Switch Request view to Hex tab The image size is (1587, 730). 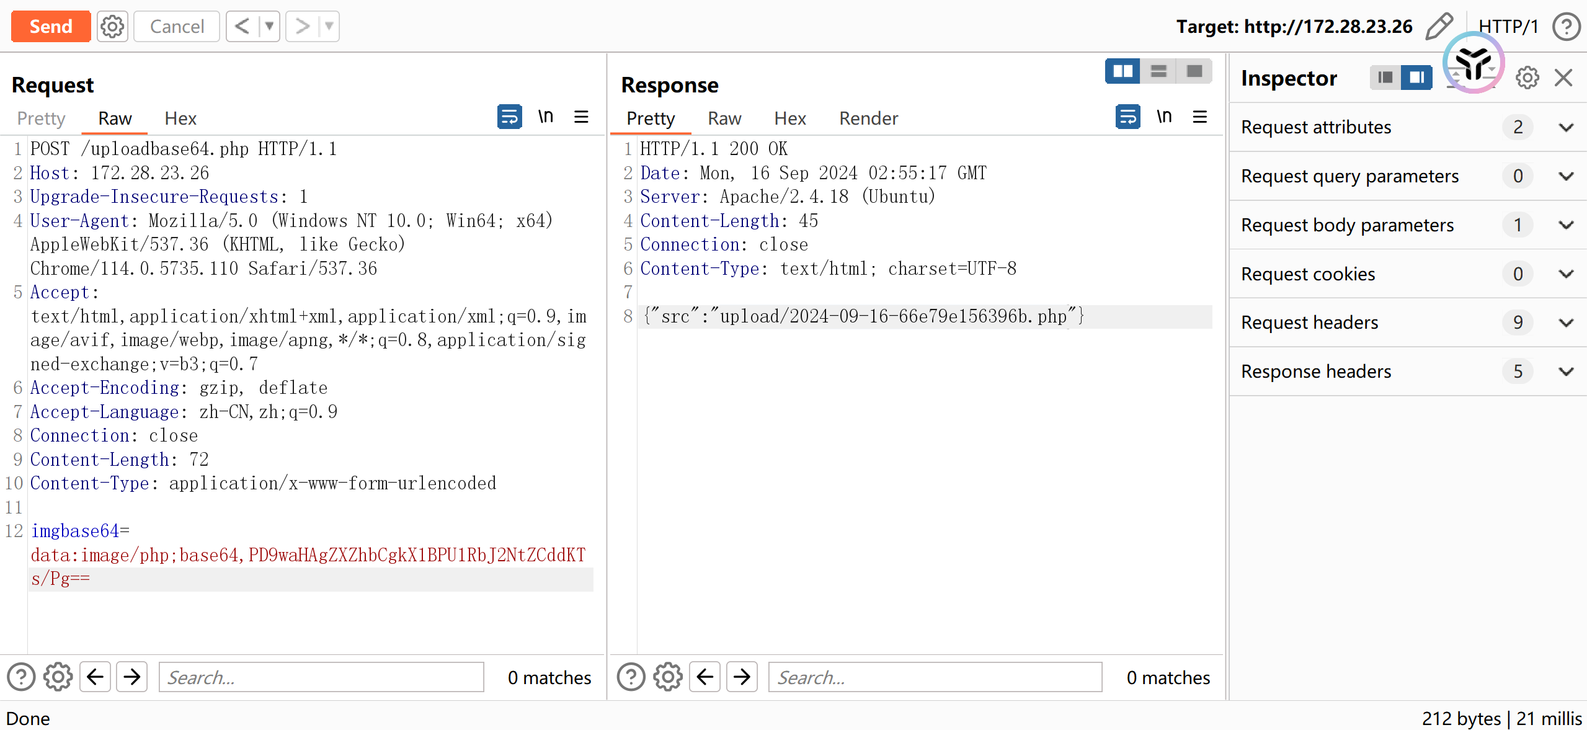pyautogui.click(x=180, y=118)
